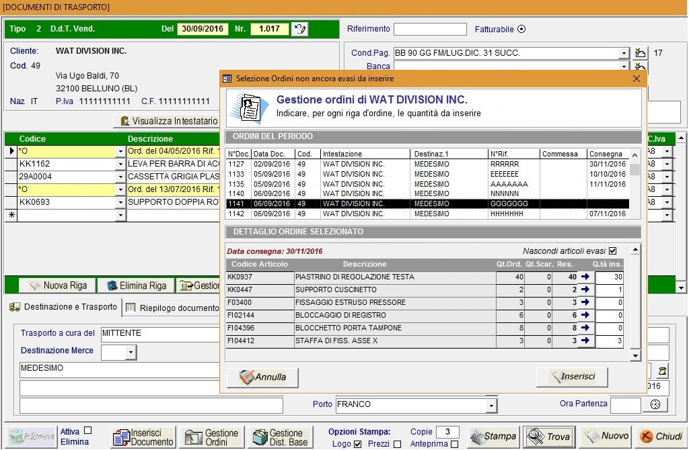This screenshot has width=689, height=450.
Task: Open C.Iva dropdown in first grid row
Action: (x=667, y=151)
